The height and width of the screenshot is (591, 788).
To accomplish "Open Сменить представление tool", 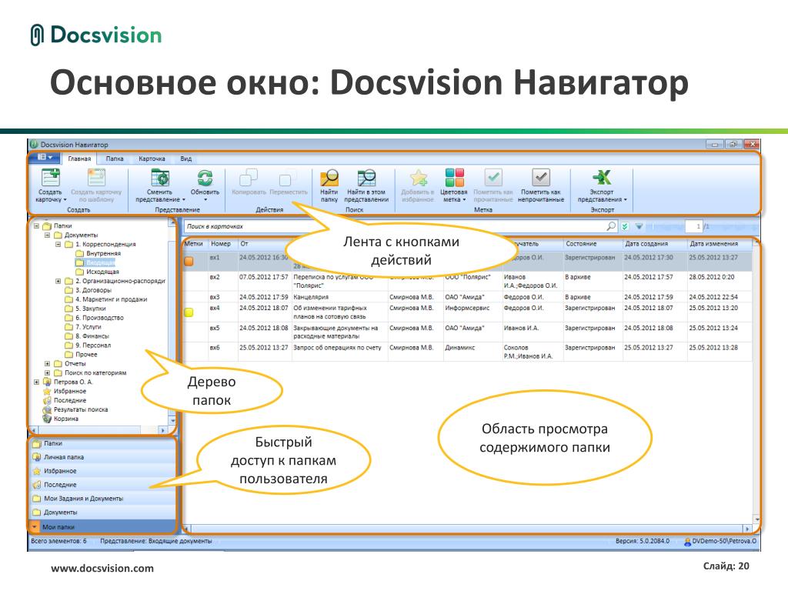I will [x=160, y=178].
